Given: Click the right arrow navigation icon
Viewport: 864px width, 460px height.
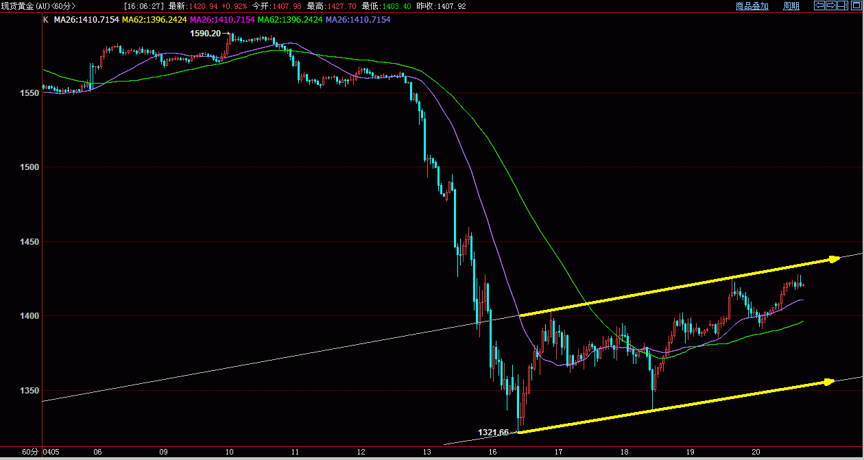Looking at the screenshot, I should (831, 5).
